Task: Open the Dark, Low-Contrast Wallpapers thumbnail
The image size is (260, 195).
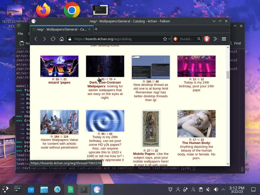Action: coord(105,66)
